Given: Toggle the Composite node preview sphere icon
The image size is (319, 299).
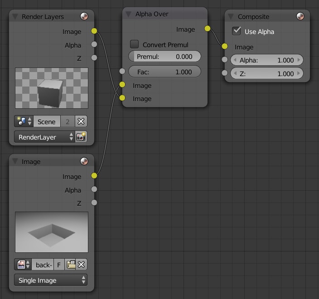Looking at the screenshot, I should point(300,16).
